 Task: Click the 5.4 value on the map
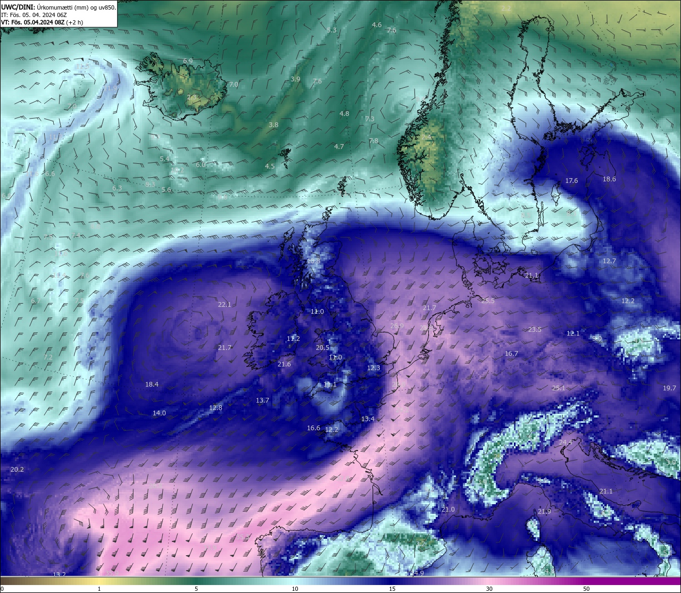(x=164, y=159)
